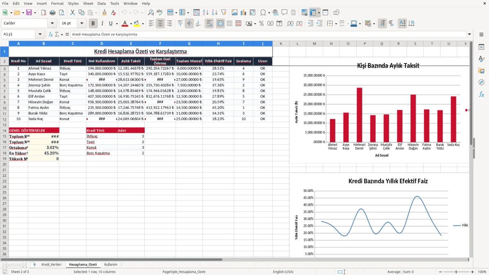Screen dimensions: 489x275
Task: Open Sidebar Navigator compass icon
Action: click(x=481, y=82)
